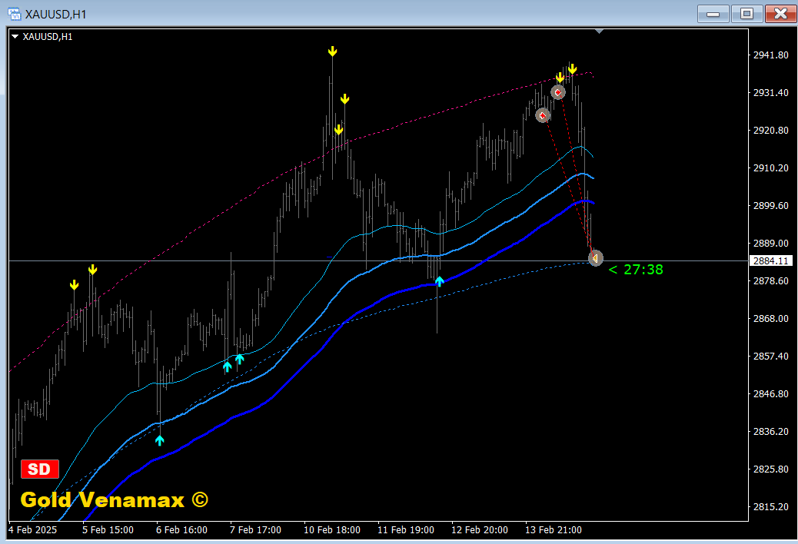Open the dropdown triangle beside the XAUUSD,H1 chart label

(15, 37)
